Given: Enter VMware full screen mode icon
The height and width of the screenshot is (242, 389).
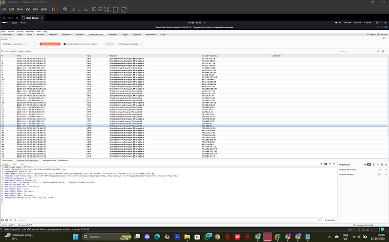Looking at the screenshot, I should coord(107,9).
